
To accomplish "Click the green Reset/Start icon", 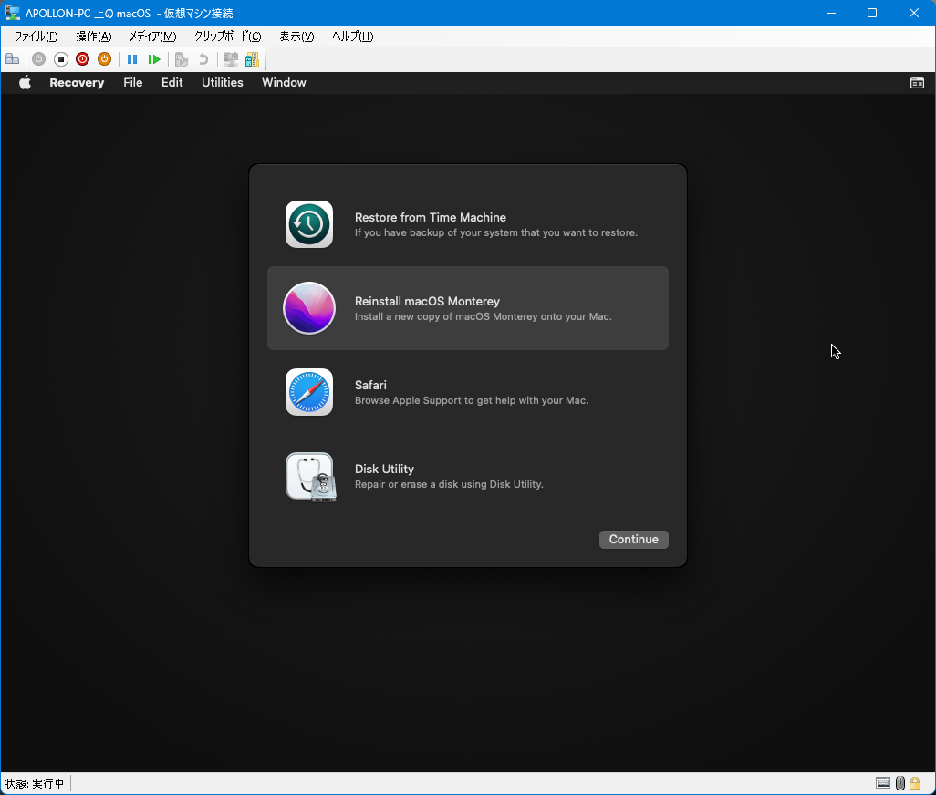I will point(154,59).
